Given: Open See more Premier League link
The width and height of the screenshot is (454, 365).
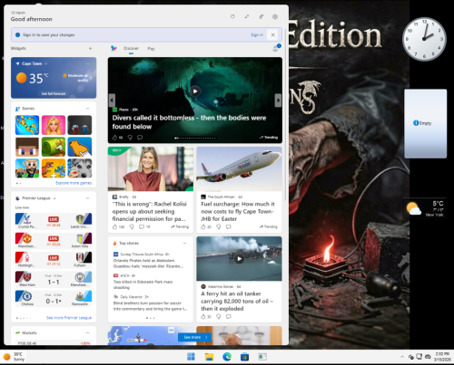Looking at the screenshot, I should pyautogui.click(x=69, y=318).
